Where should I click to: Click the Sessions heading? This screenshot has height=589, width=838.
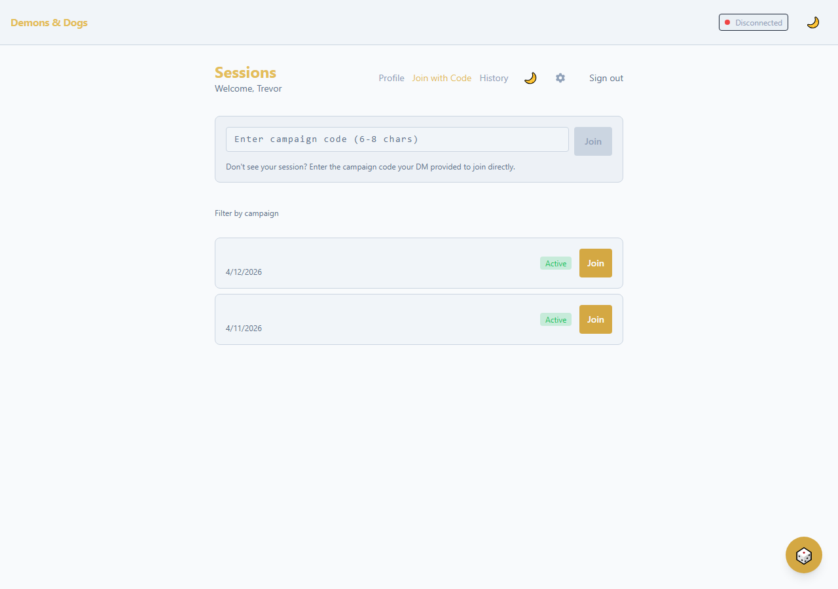click(246, 73)
